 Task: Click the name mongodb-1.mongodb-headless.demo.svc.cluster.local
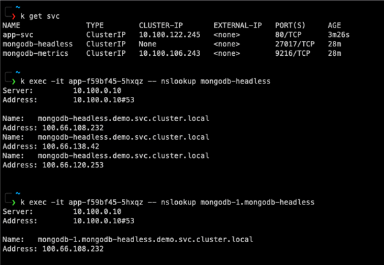coord(146,239)
